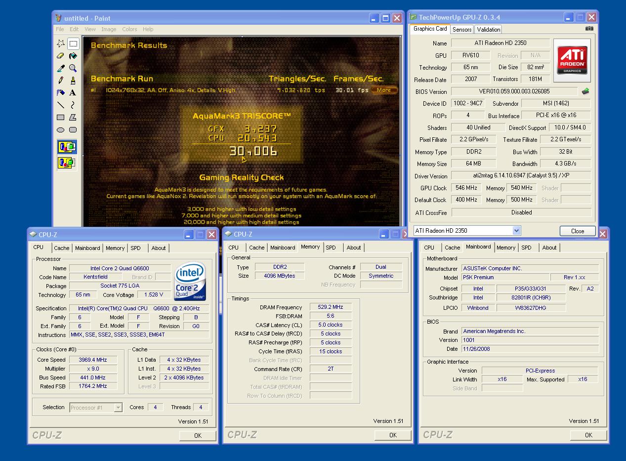Switch to the Validation tab in GPU-Z
This screenshot has width=626, height=461.
(489, 30)
